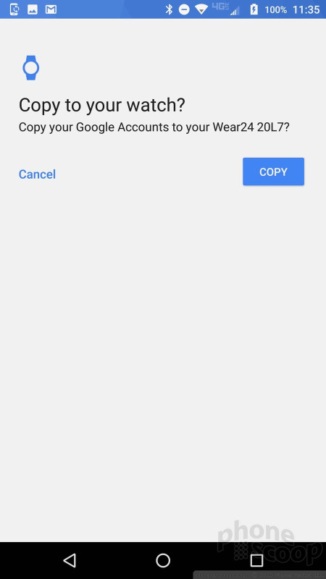Tap the Bluetooth status bar icon
The width and height of the screenshot is (326, 579).
click(169, 9)
